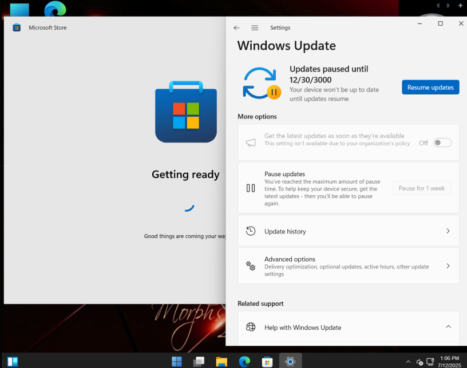Click the Advanced options label
Screen dimensions: 467x368
(x=290, y=259)
